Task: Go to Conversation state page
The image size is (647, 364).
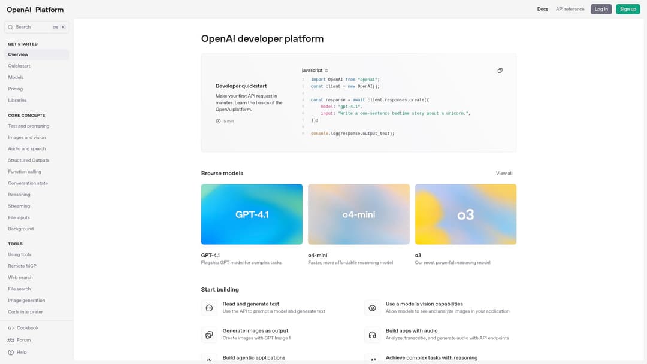Action: (x=28, y=183)
